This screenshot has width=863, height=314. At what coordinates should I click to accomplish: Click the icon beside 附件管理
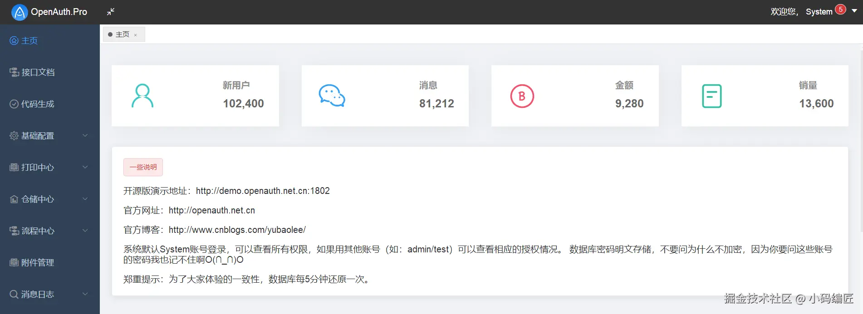pyautogui.click(x=14, y=262)
